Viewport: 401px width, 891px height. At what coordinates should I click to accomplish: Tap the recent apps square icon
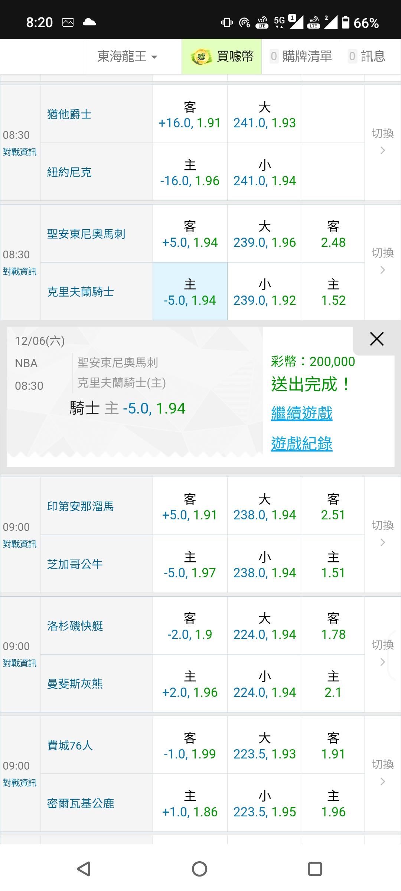point(315,869)
